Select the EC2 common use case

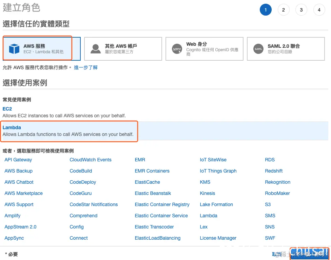point(7,109)
